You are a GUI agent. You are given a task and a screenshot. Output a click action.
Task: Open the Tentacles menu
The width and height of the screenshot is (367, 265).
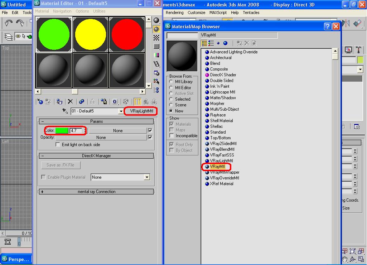[251, 13]
